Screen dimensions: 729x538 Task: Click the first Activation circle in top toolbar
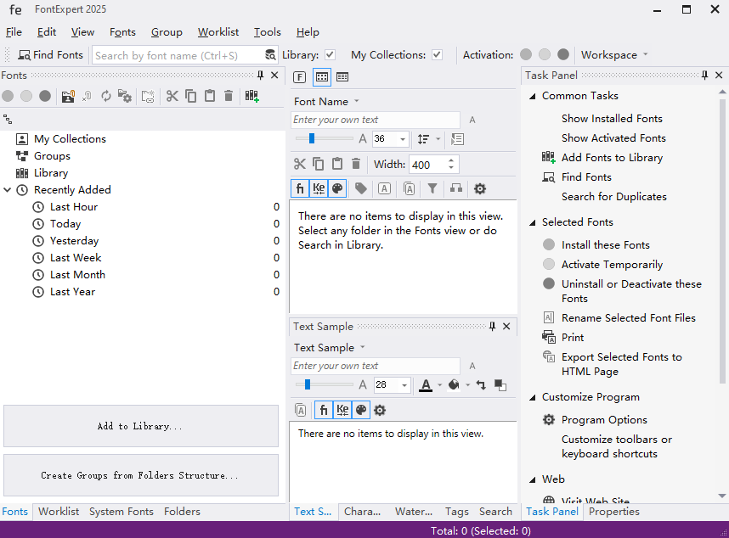click(x=526, y=55)
